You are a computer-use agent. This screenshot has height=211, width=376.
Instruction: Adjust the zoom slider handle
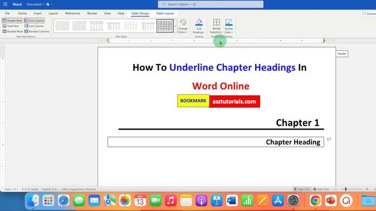(x=346, y=189)
